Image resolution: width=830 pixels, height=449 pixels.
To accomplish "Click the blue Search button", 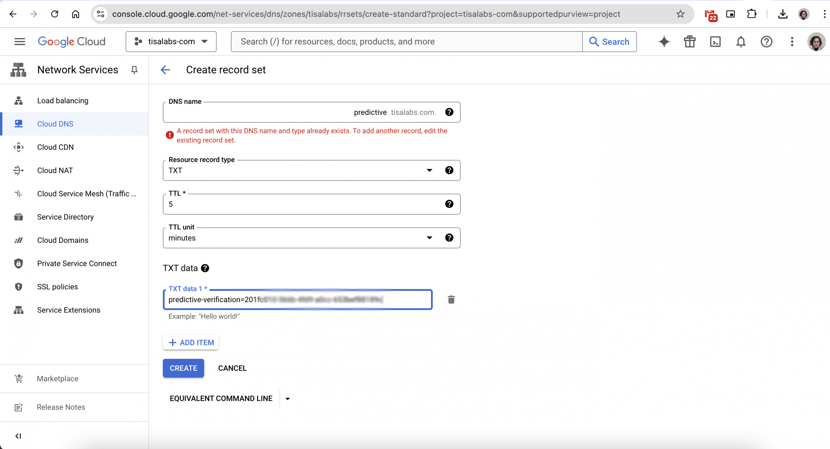I will point(610,41).
